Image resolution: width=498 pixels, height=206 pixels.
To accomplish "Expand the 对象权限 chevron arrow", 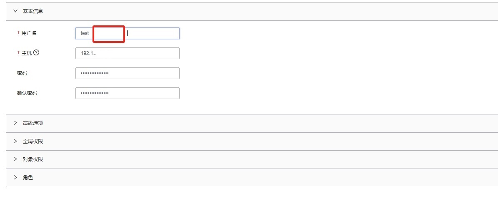I will point(15,159).
